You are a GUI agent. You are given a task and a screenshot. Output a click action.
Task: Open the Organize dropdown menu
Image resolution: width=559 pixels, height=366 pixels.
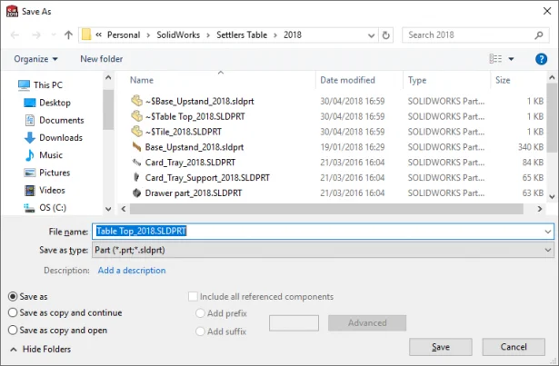(x=35, y=59)
